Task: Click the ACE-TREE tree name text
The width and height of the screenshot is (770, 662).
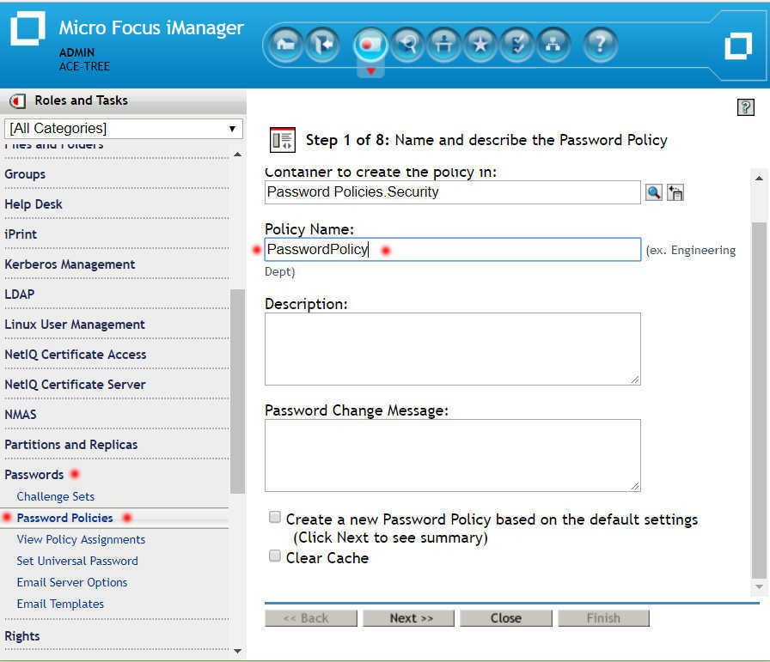Action: click(x=84, y=67)
